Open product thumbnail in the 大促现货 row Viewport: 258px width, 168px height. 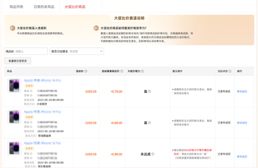tap(14, 86)
